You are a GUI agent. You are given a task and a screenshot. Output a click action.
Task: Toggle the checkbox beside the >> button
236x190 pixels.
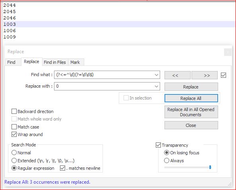point(224,75)
